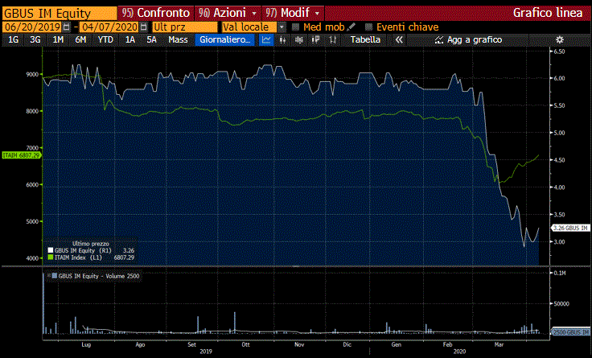Edit moving average pencil icon
The width and height of the screenshot is (592, 358).
[x=351, y=27]
